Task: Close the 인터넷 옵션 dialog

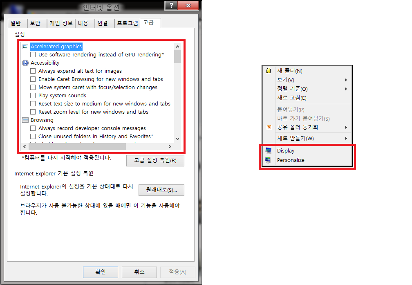Action: [188, 6]
